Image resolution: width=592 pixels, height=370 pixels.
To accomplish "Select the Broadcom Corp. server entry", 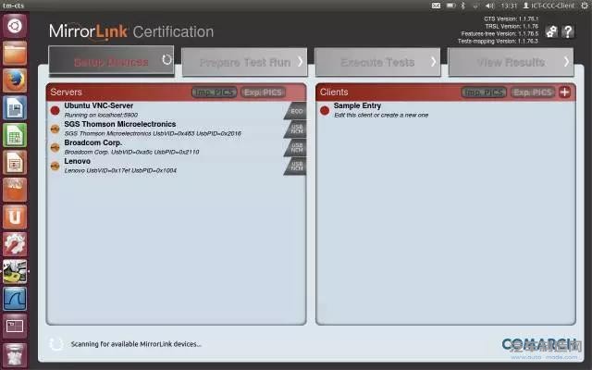I will (177, 147).
